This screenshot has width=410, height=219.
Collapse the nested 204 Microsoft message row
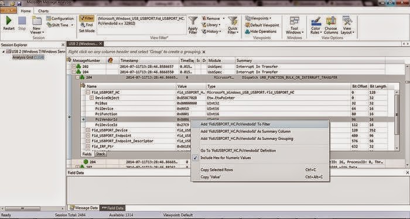click(78, 78)
